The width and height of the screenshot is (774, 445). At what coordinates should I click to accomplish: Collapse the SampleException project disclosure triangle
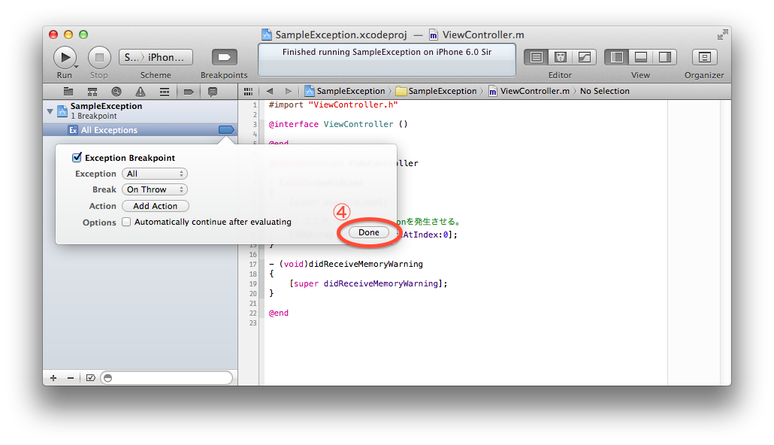click(50, 110)
